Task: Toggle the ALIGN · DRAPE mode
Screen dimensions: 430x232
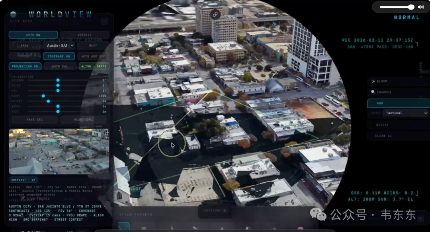Action: [x=94, y=66]
